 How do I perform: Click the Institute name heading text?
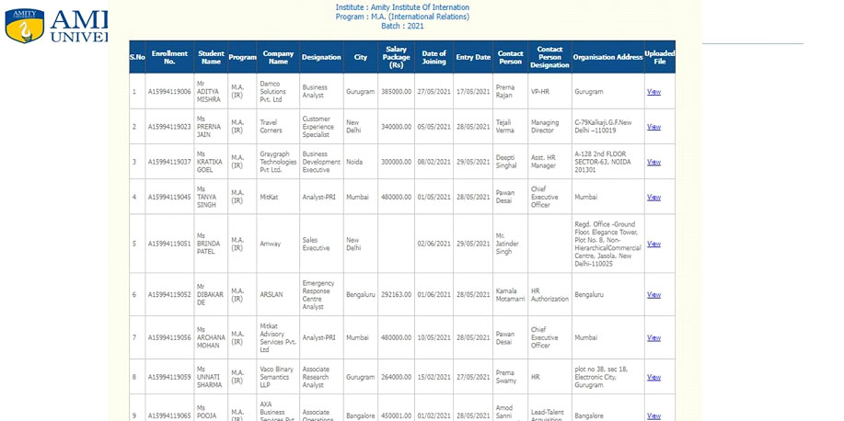click(x=402, y=7)
